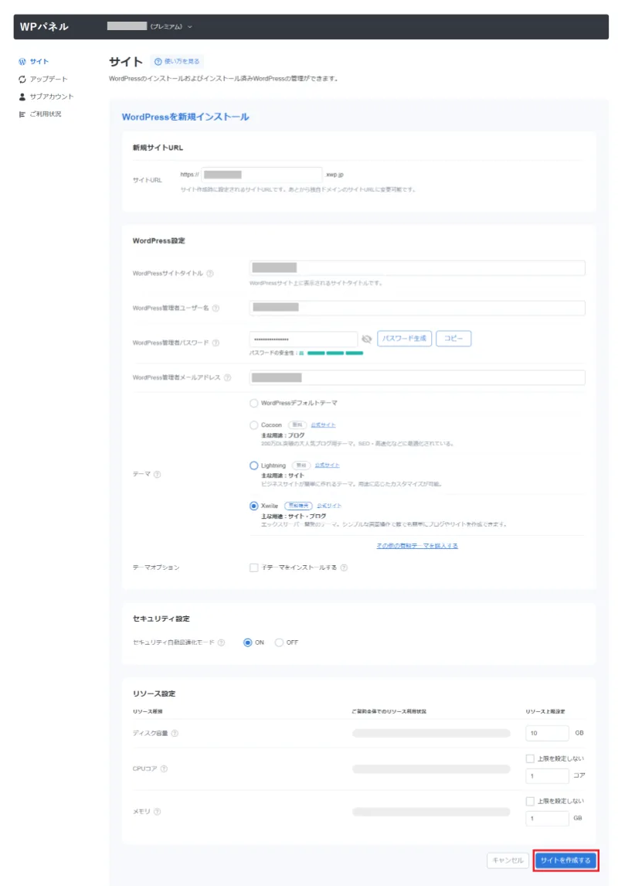Click the WordPress icon next to サイト
The image size is (618, 886).
(x=22, y=62)
